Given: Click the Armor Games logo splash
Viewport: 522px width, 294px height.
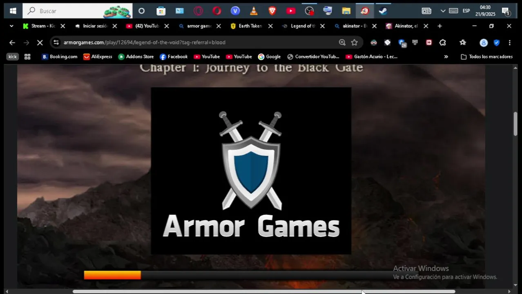Looking at the screenshot, I should pyautogui.click(x=251, y=171).
